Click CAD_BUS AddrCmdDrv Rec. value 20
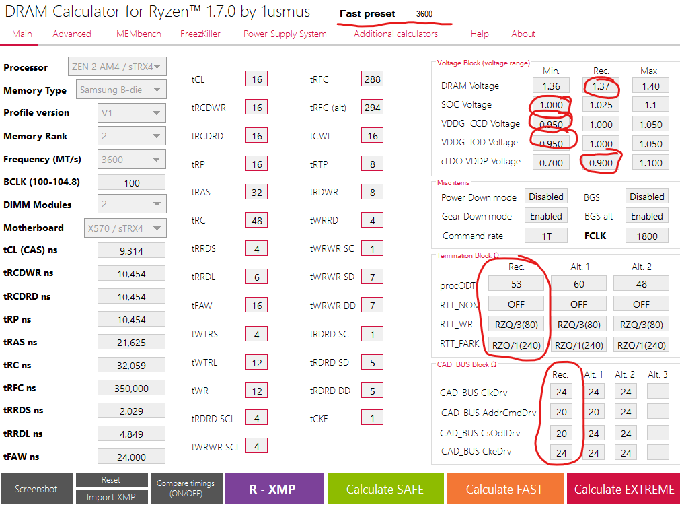Image resolution: width=680 pixels, height=505 pixels. (561, 412)
